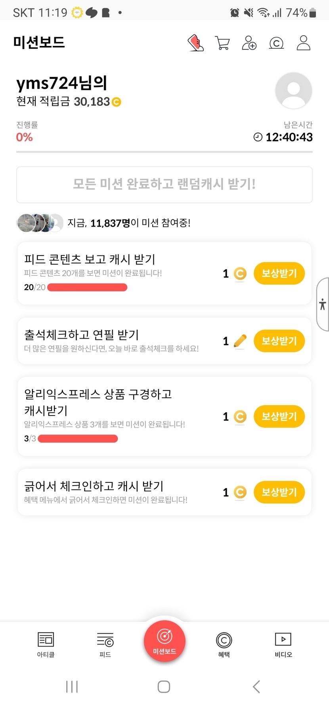Switch to the 아티클 tab

coord(46,644)
